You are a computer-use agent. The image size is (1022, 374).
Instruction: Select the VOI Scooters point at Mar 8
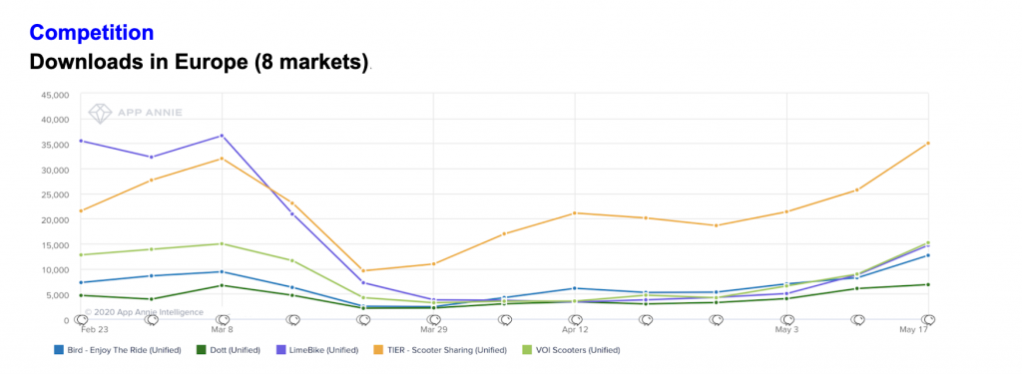click(x=223, y=243)
